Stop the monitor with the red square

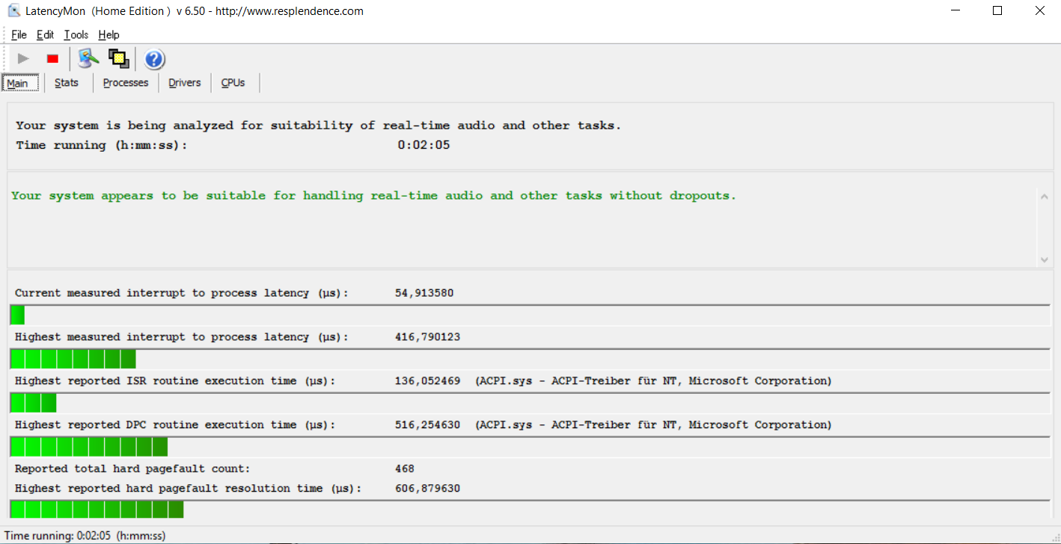[52, 58]
